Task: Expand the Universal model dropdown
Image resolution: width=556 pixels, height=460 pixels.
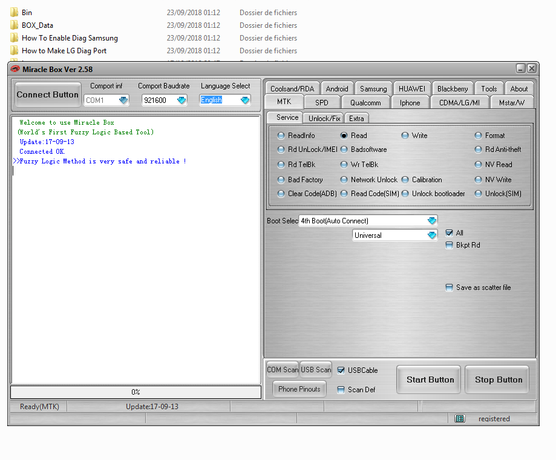Action: click(x=431, y=235)
